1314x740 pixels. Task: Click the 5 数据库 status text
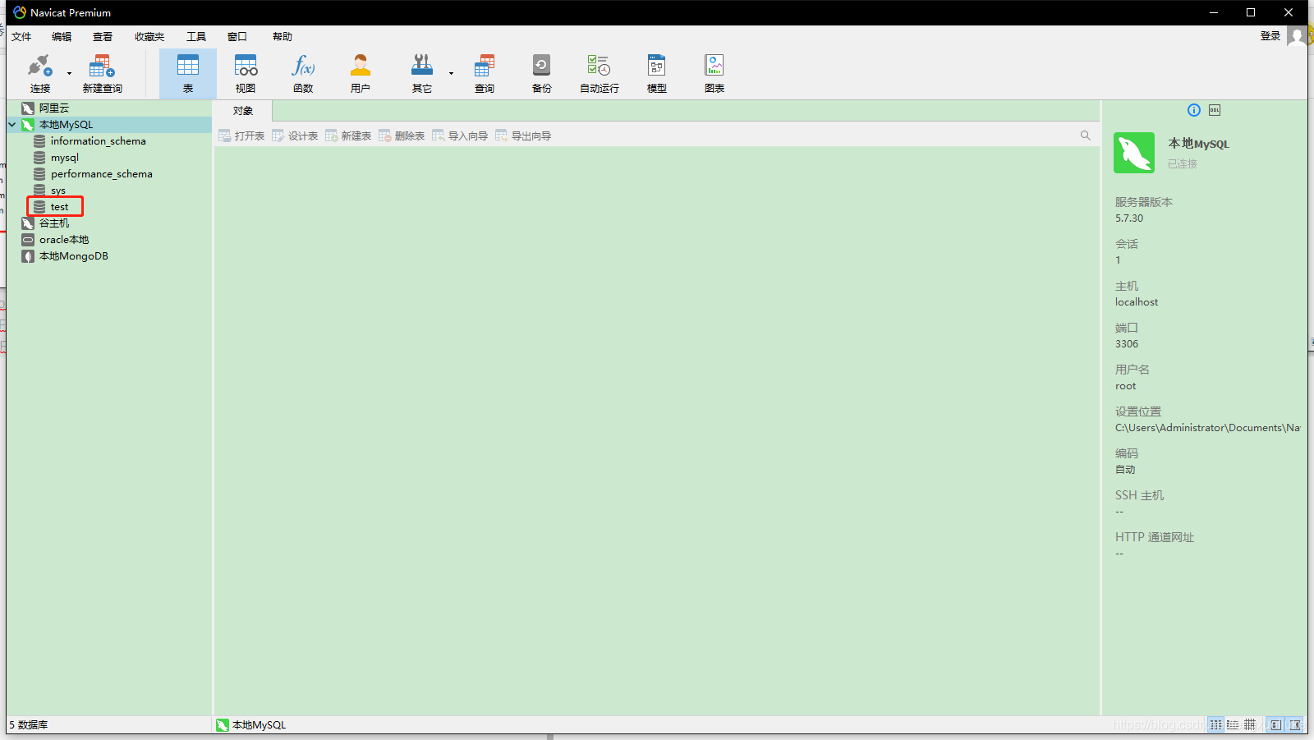[29, 725]
